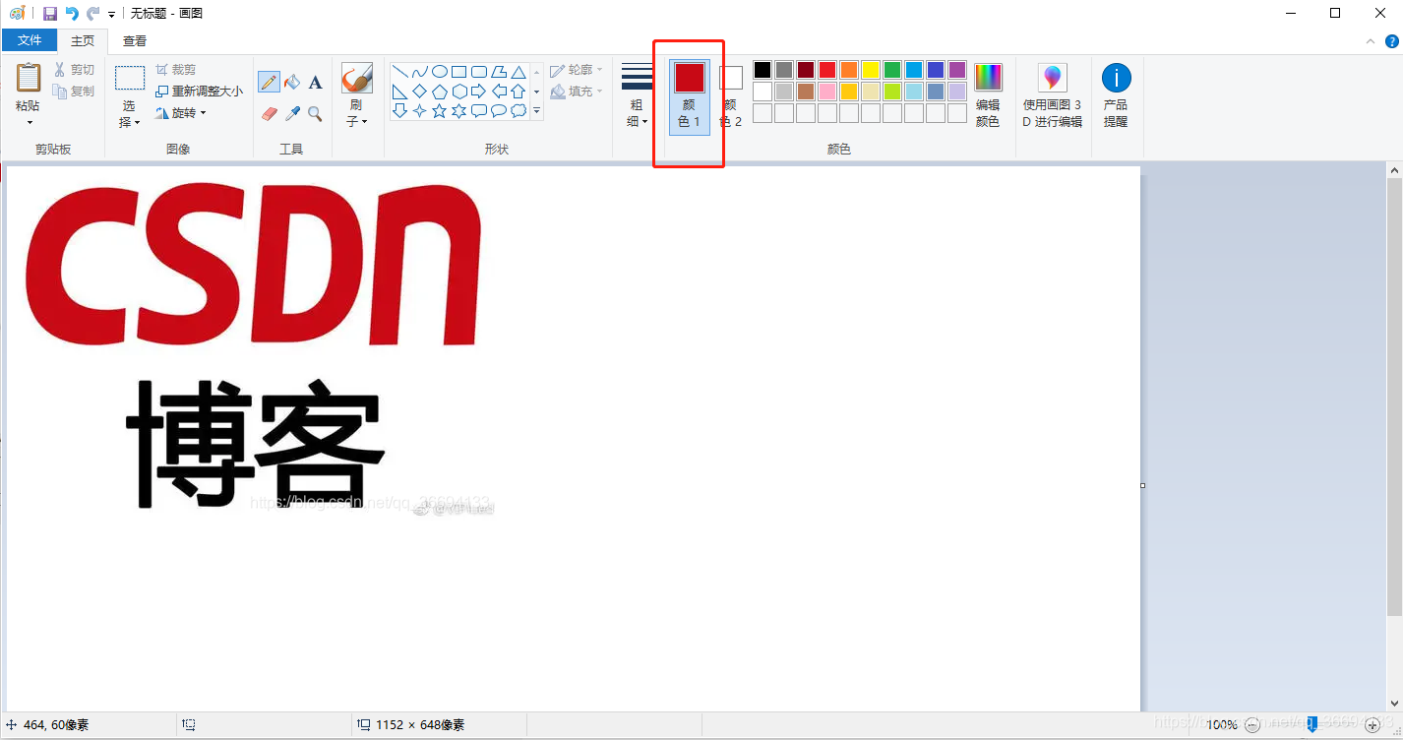This screenshot has width=1403, height=740.
Task: Choose the Pentagon shape
Action: point(440,92)
